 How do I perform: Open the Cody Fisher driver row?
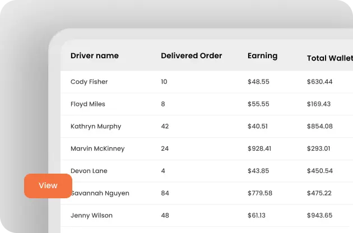(x=207, y=82)
